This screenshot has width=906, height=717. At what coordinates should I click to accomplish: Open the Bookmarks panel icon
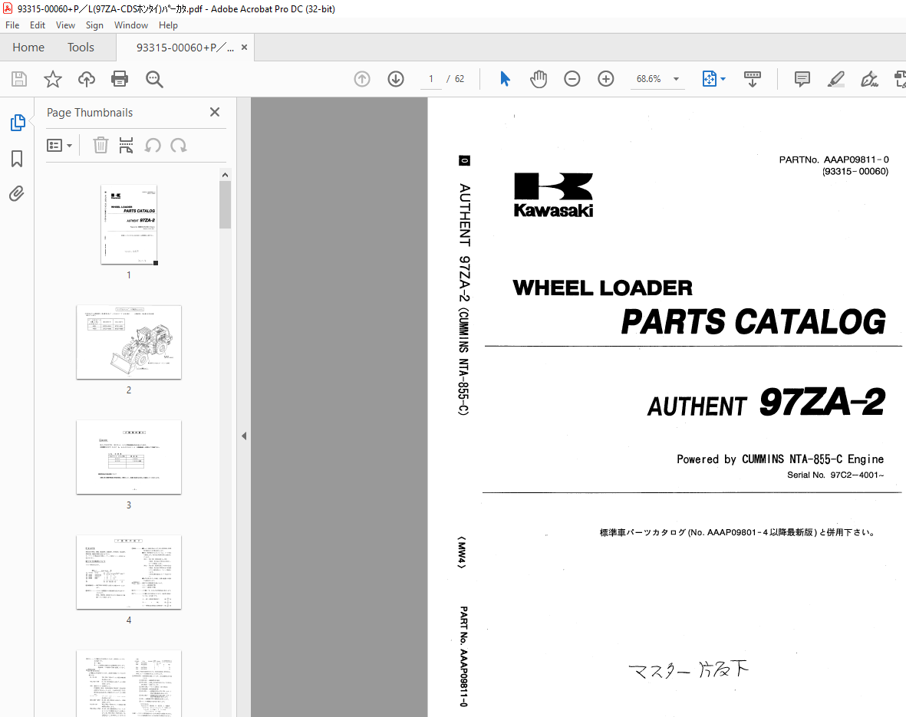click(17, 159)
